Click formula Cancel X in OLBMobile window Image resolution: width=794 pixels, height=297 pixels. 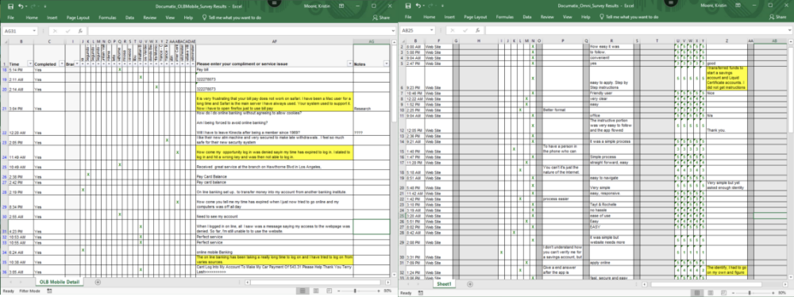(55, 31)
